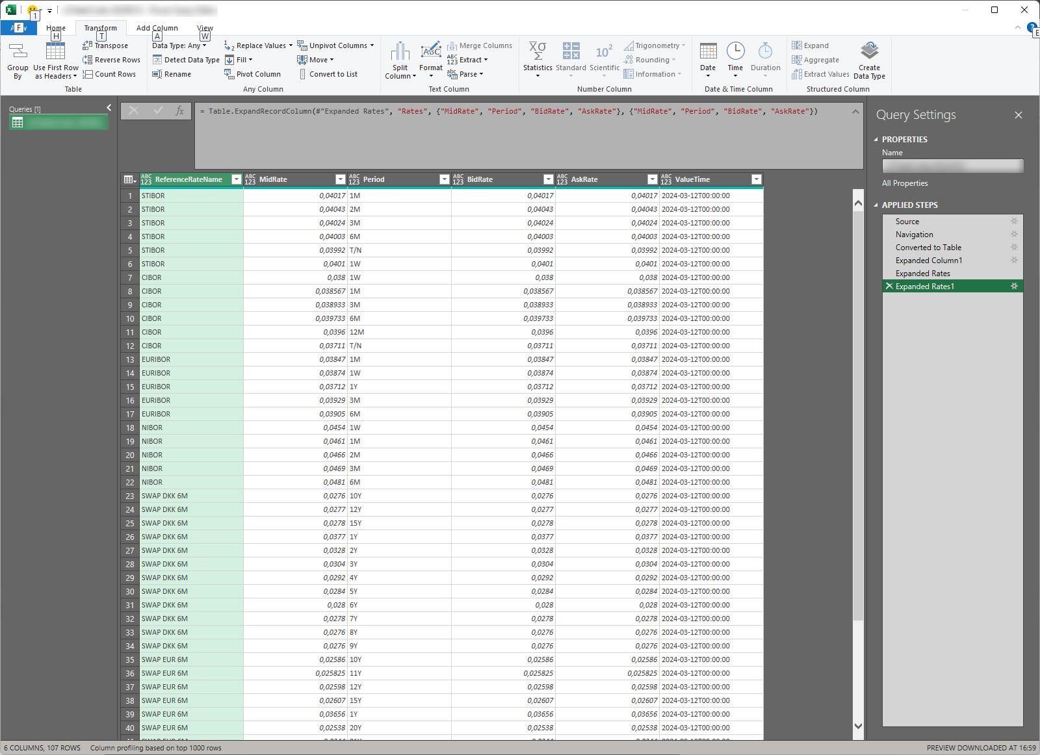Collapse the formula bar

[x=855, y=112]
